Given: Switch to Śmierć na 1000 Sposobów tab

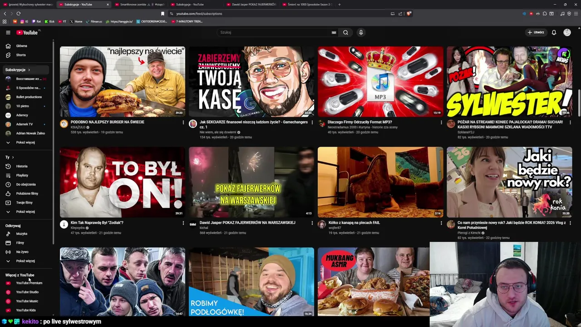Looking at the screenshot, I should 307,5.
